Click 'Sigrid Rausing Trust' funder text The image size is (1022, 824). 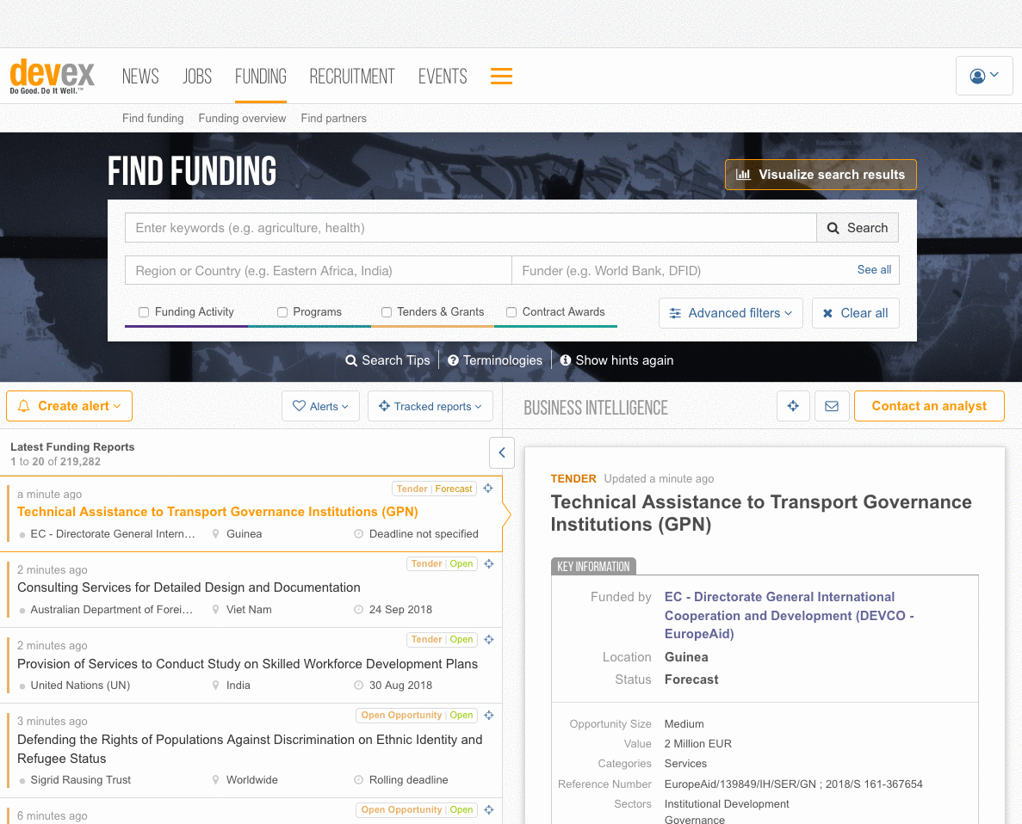click(x=81, y=780)
